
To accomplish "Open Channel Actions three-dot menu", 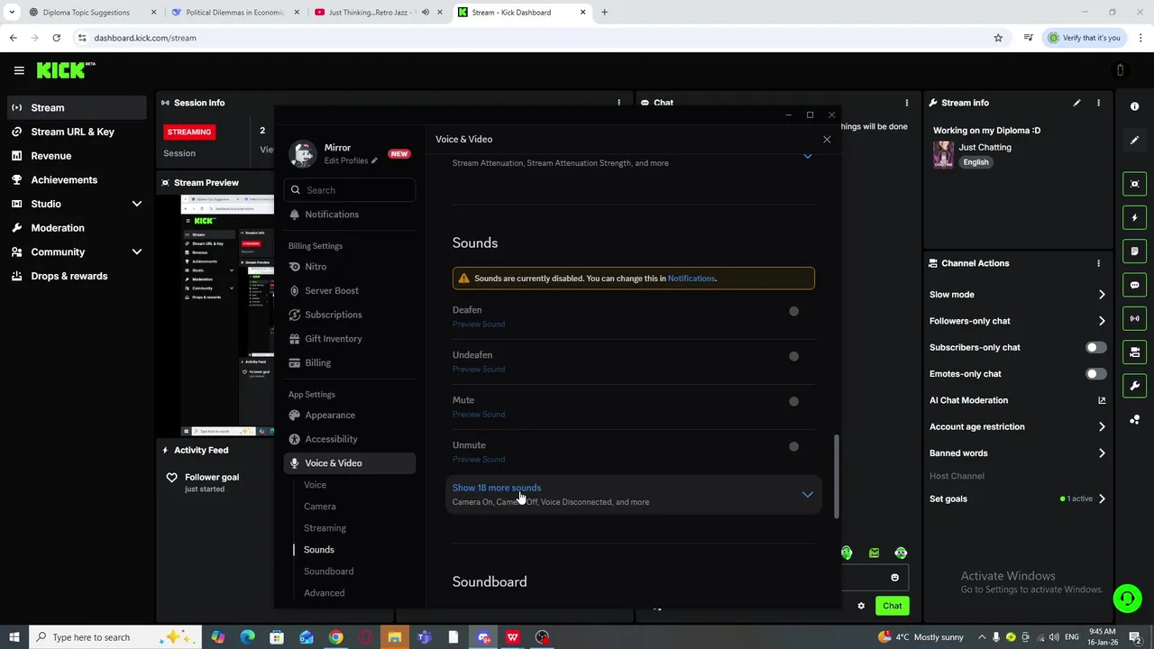I will 1098,263.
